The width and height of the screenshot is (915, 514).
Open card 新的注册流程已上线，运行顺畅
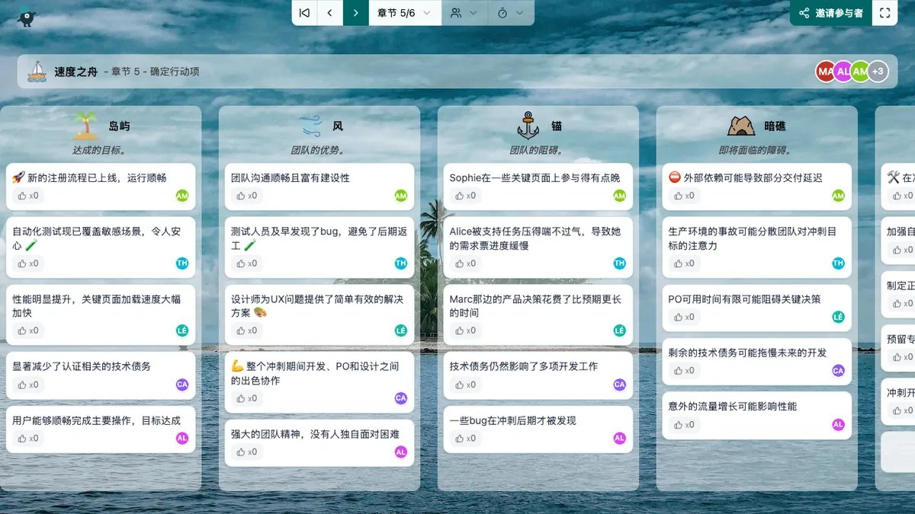pyautogui.click(x=96, y=177)
